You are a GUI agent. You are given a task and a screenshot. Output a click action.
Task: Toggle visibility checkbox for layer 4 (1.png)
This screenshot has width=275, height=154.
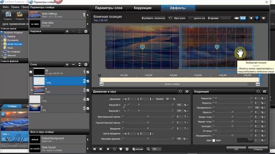point(88,99)
